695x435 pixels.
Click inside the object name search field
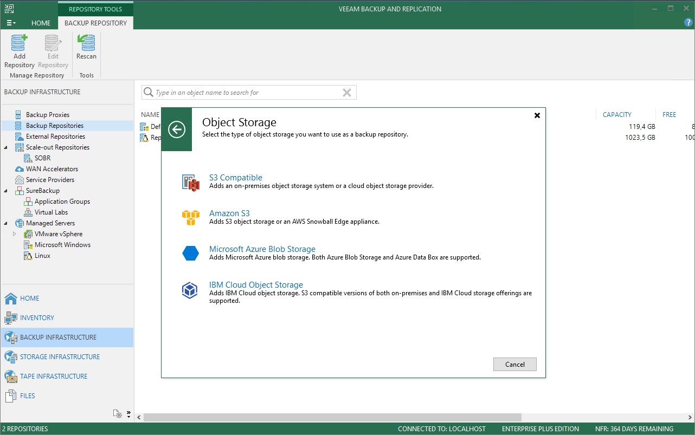(244, 92)
